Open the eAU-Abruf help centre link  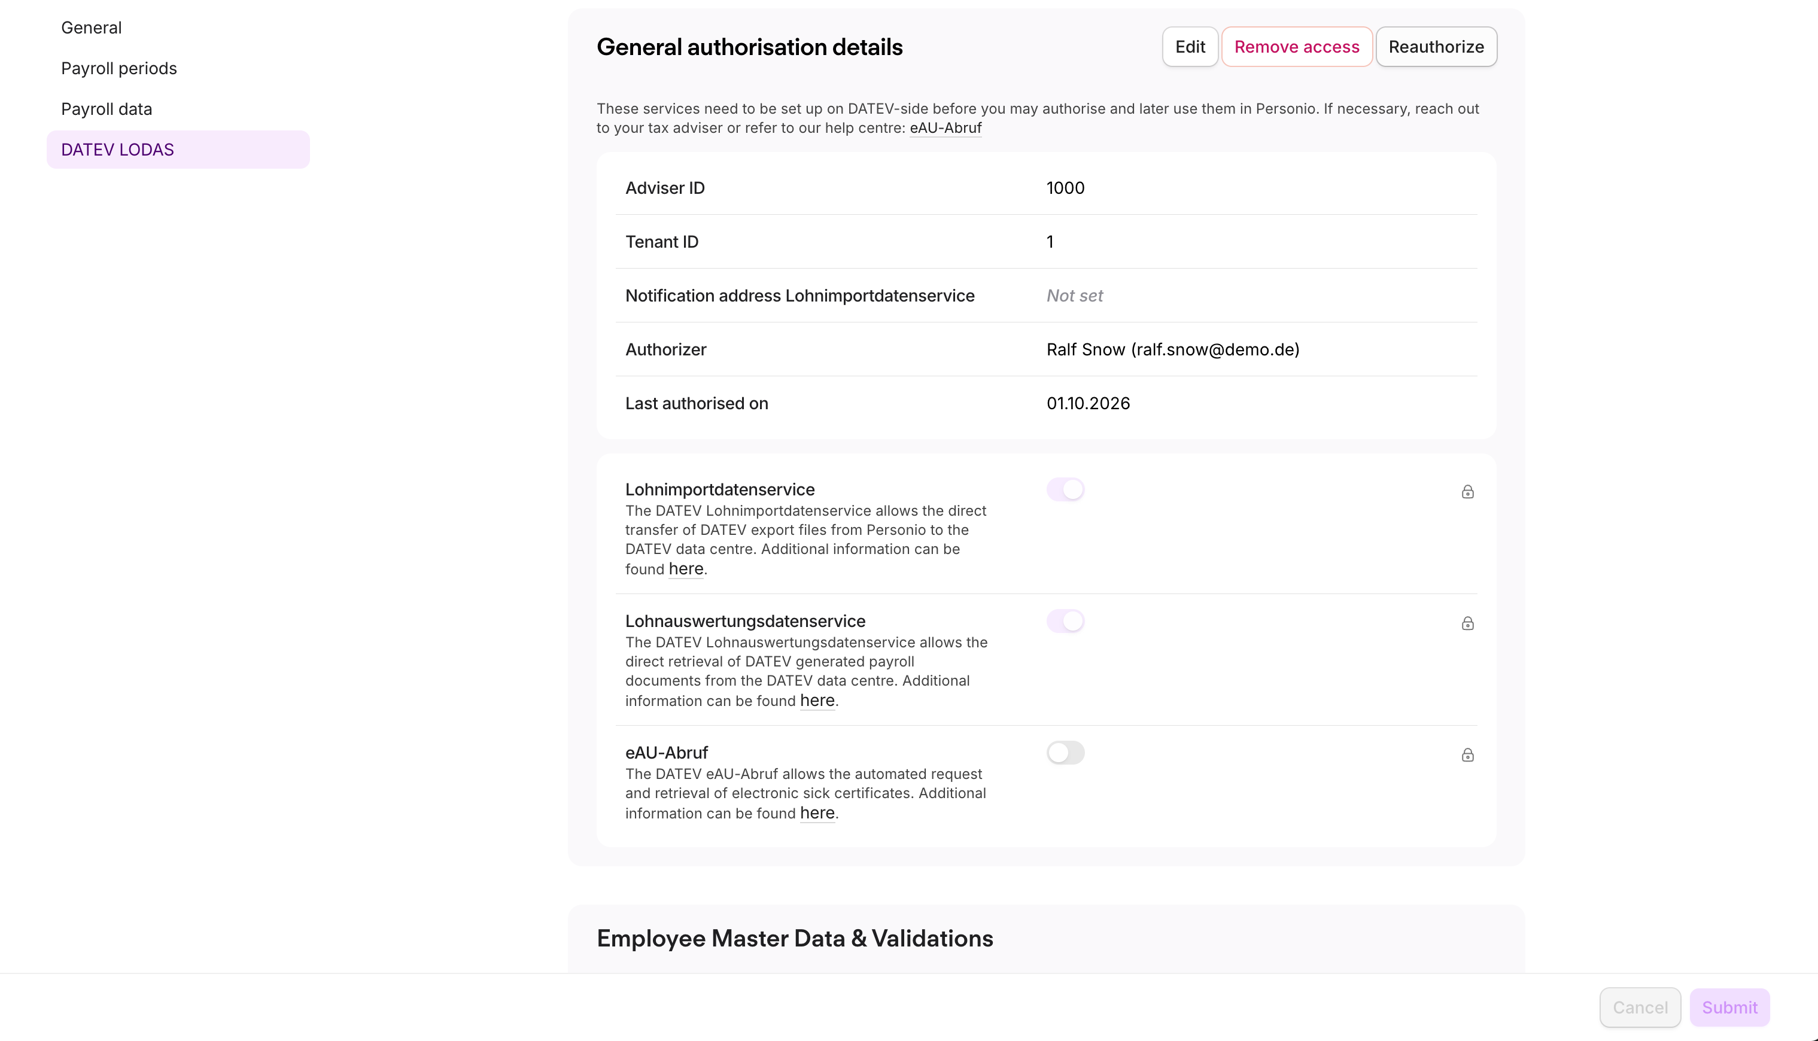click(x=945, y=129)
